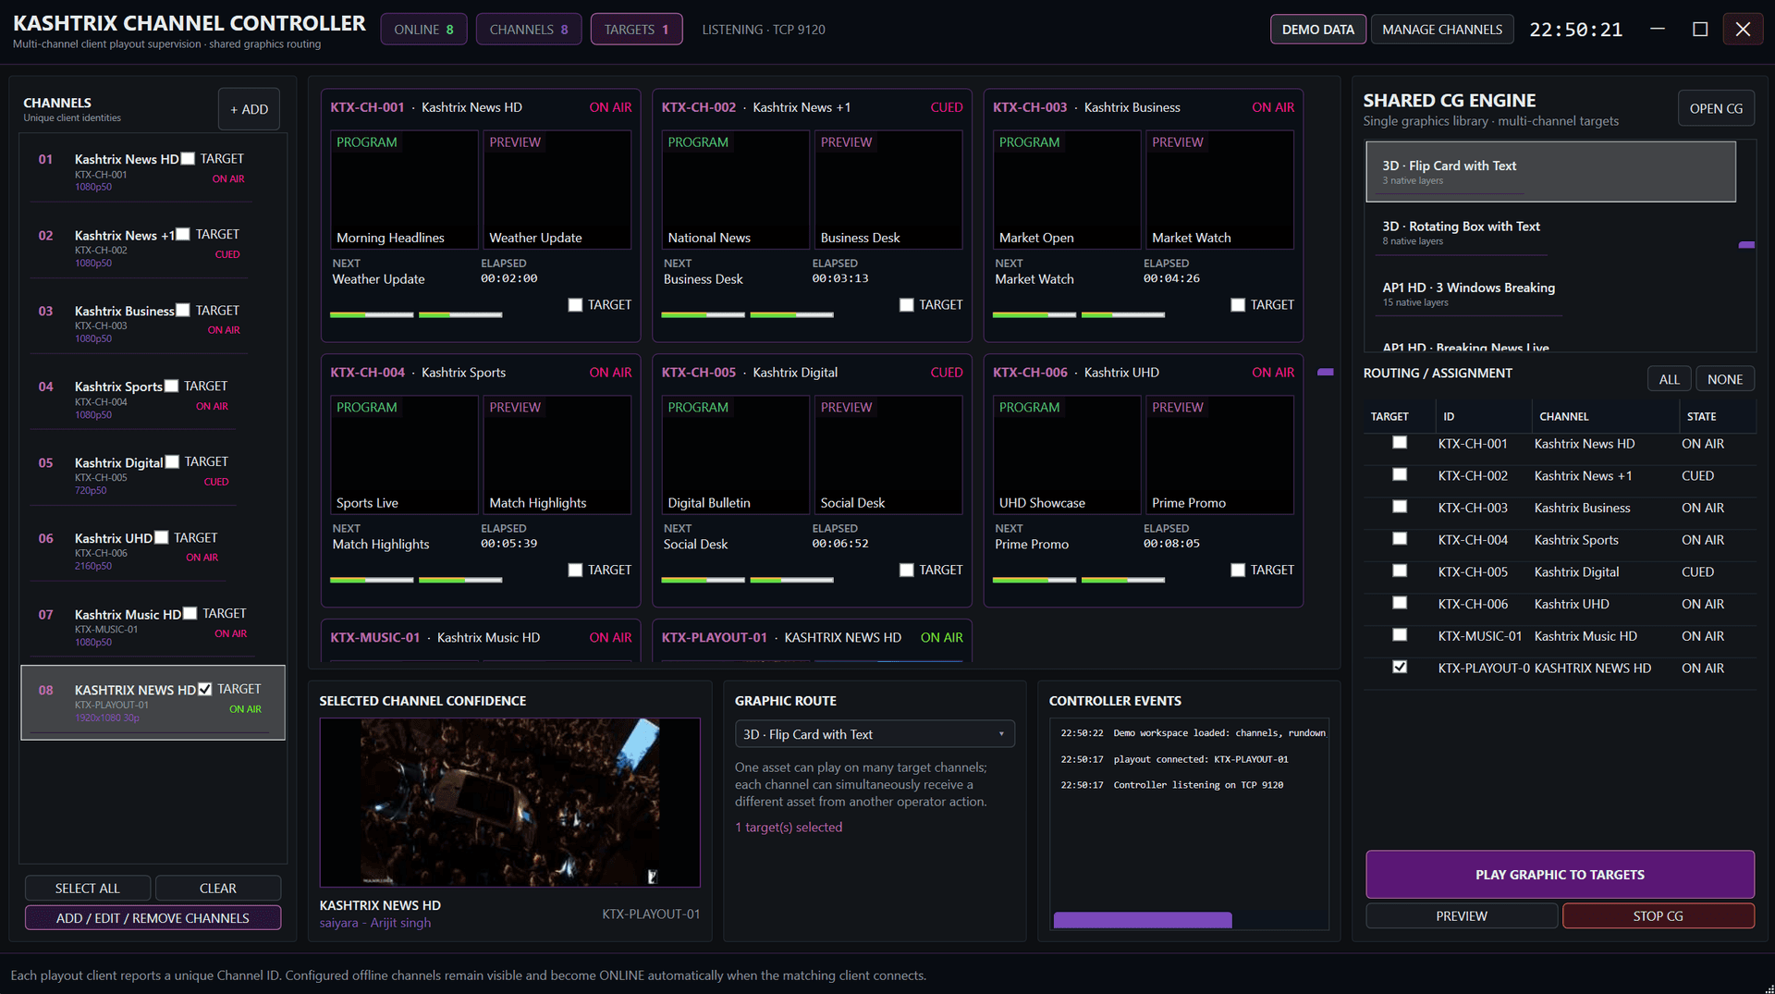Open the ONLINE 8 status tab

(423, 30)
